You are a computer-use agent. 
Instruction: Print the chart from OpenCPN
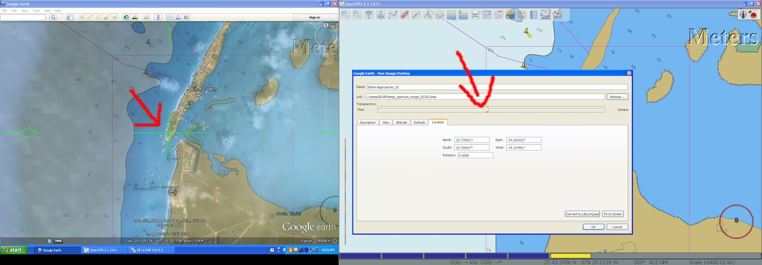click(x=475, y=15)
